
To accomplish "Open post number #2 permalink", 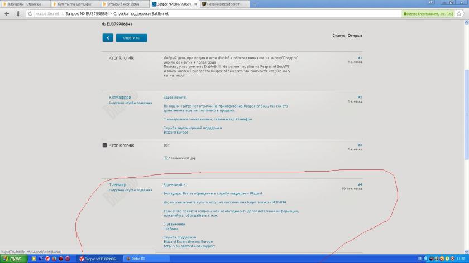I will point(360,97).
